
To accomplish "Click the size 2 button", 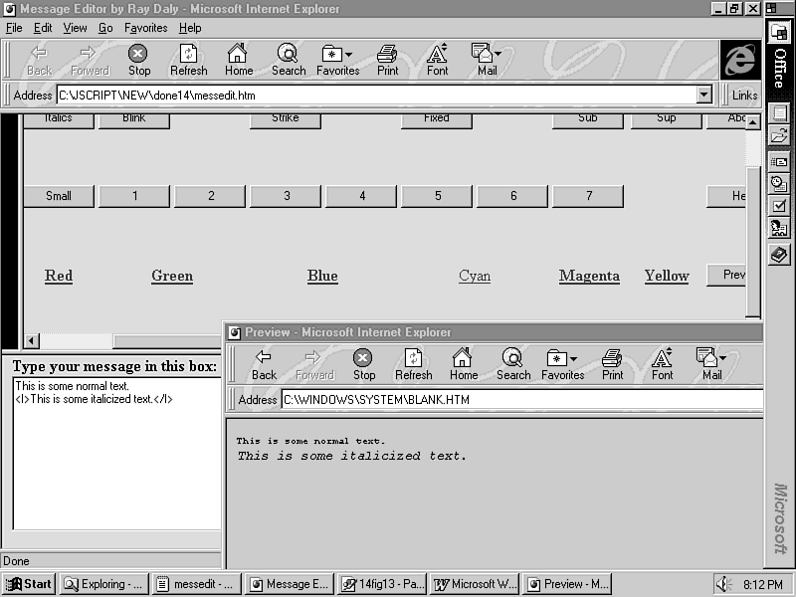I will pyautogui.click(x=210, y=196).
